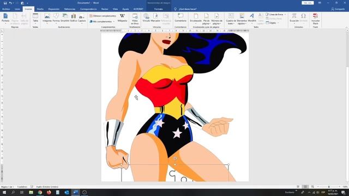
Task: Click the Ribbon display options icon
Action: coord(320,3)
